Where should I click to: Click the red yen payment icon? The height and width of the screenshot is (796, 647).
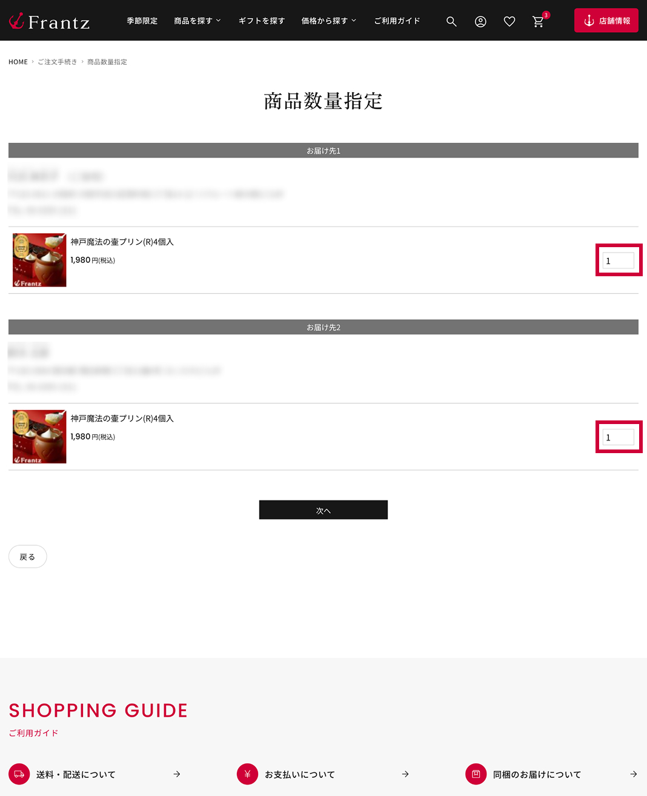(247, 774)
